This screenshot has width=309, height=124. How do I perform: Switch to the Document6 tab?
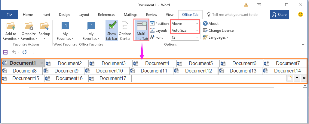(x=241, y=63)
